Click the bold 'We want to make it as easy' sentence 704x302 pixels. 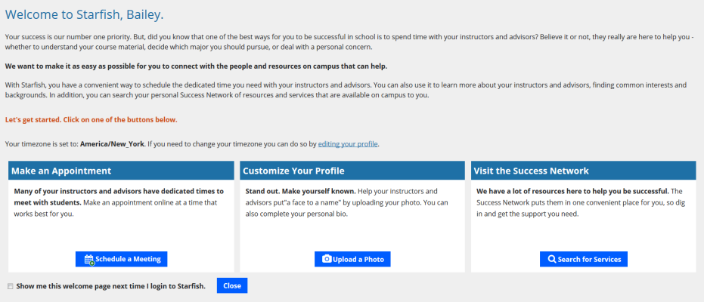pos(196,66)
